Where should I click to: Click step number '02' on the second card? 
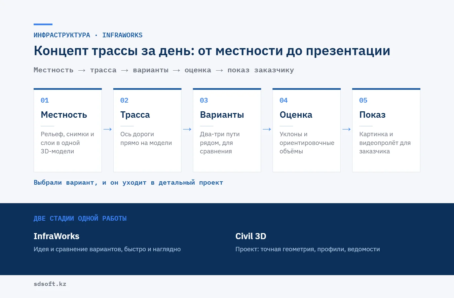tap(124, 100)
